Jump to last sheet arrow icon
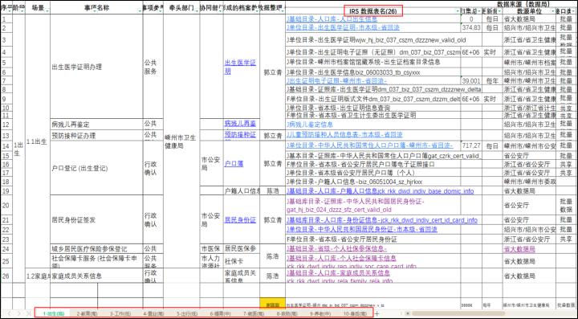Viewport: 578px width, 319px height. (x=28, y=313)
